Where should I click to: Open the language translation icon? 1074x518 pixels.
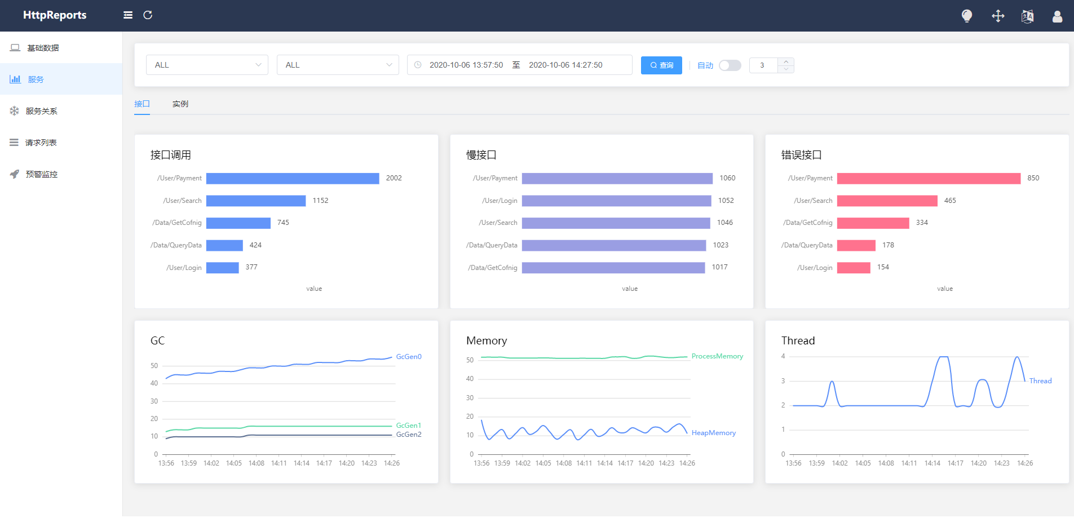[1027, 16]
